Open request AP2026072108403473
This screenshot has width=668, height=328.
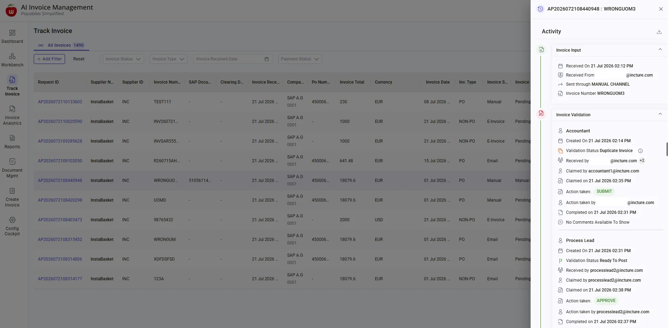(x=60, y=220)
